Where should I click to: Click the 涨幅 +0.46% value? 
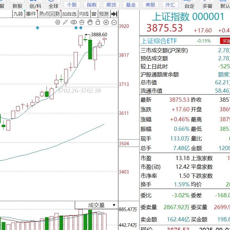tap(180, 119)
